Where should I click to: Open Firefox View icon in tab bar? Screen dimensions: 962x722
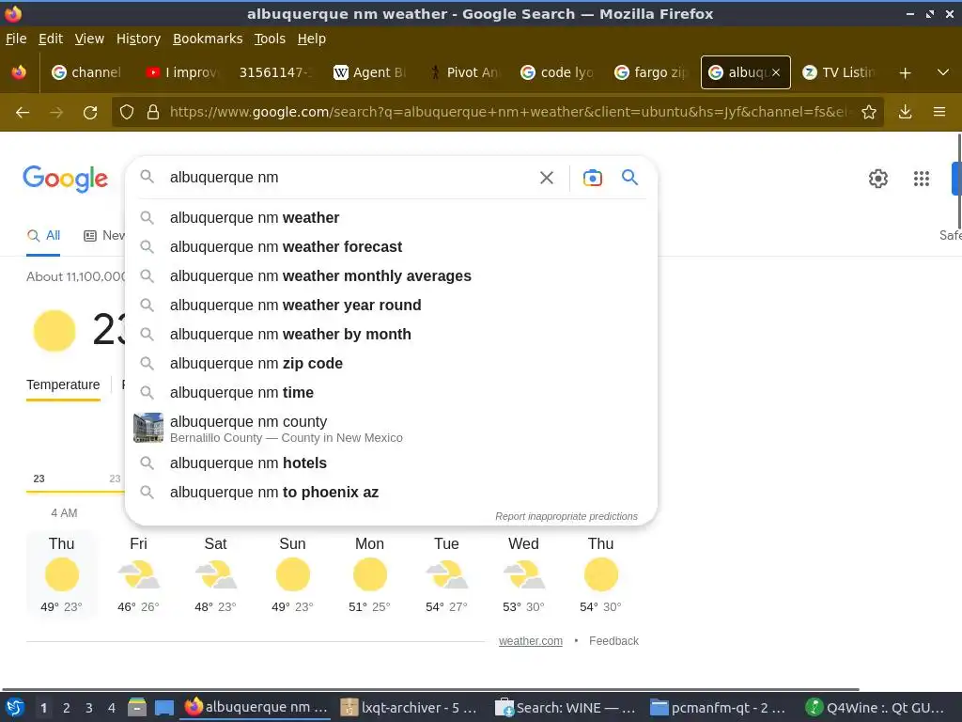(19, 72)
